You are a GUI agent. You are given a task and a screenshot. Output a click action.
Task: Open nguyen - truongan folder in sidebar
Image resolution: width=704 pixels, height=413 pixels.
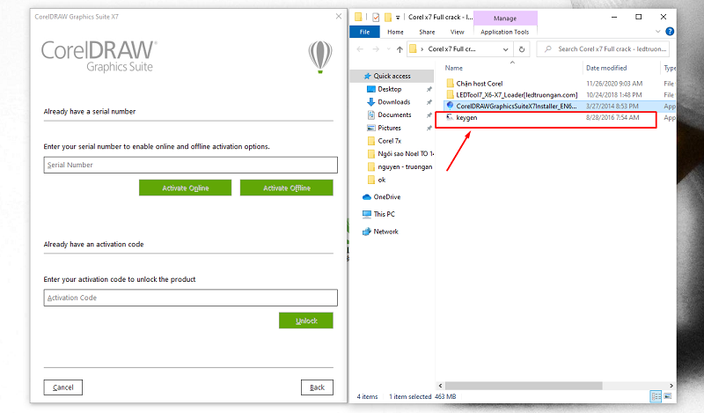(x=405, y=166)
